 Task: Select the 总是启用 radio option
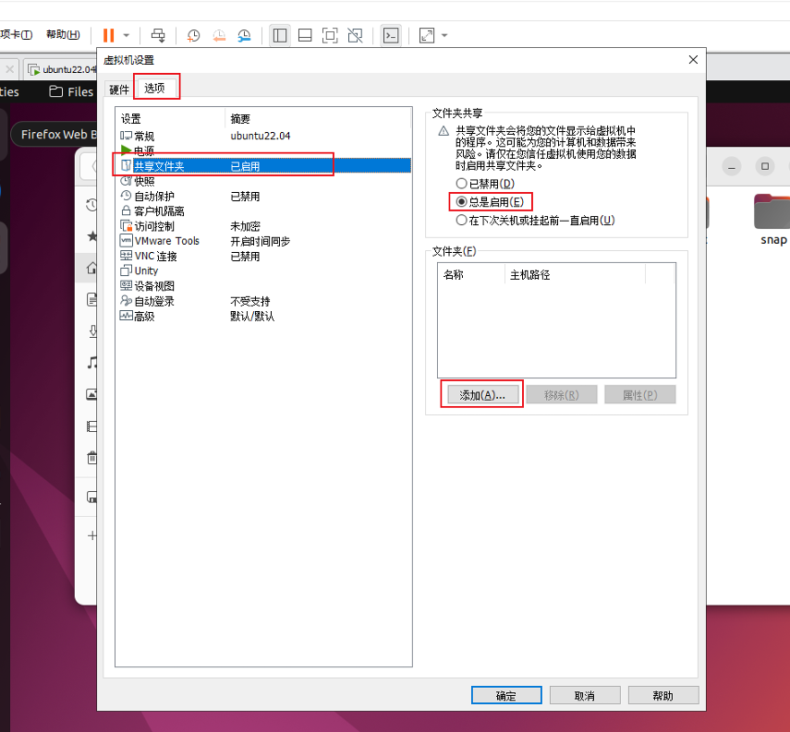pyautogui.click(x=462, y=201)
